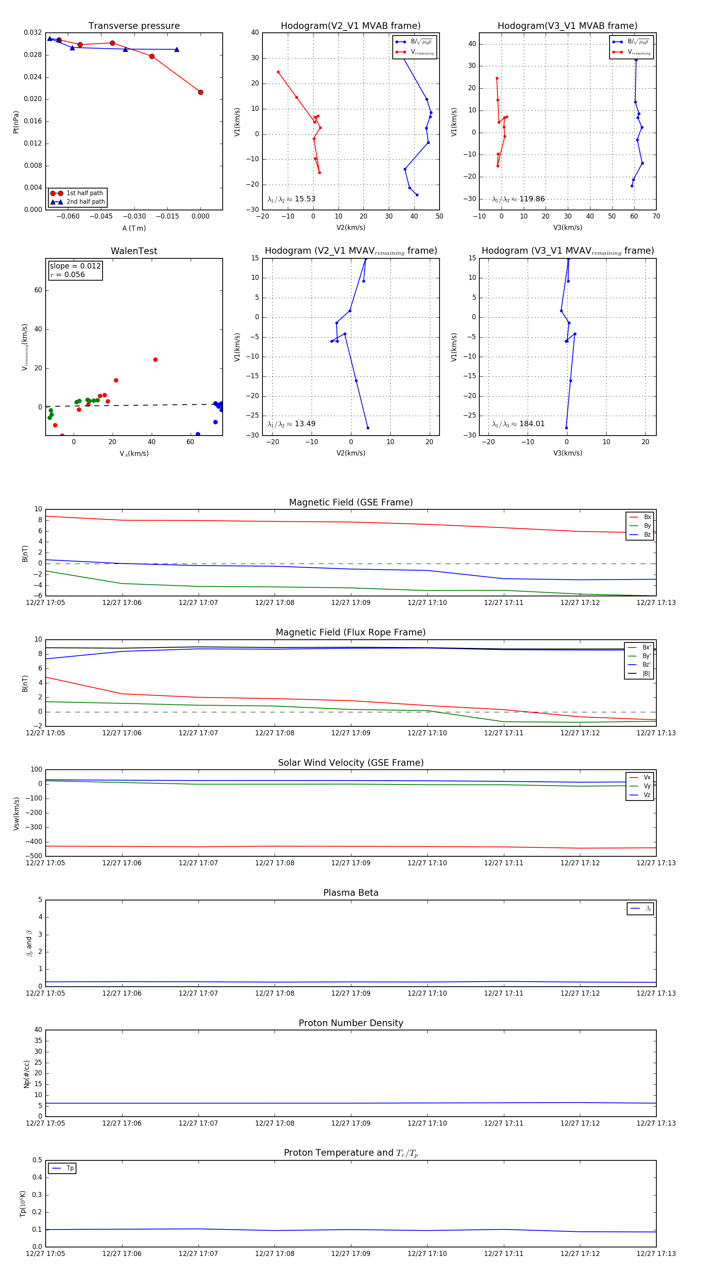
Task: Click B/√μ0ρ legend entry in V3_V1 MVAB hodogram
Action: 631,42
